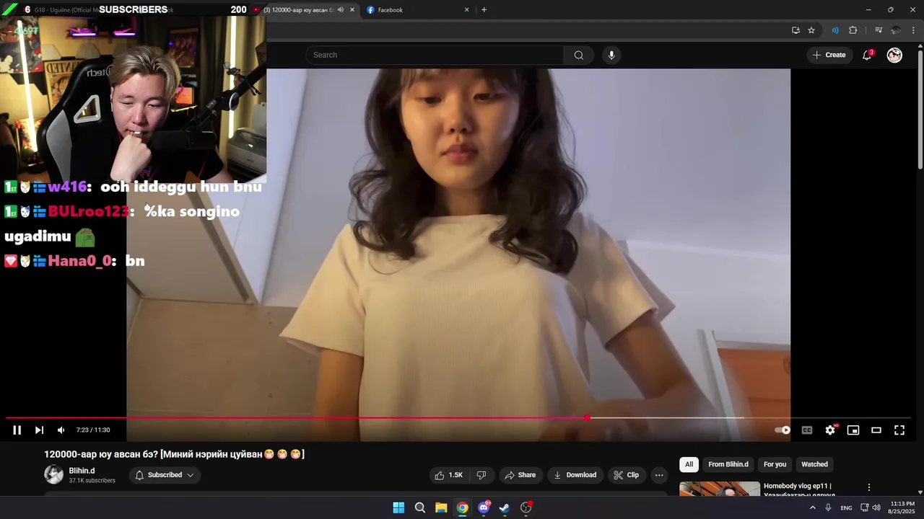Select the All filter chip

[689, 464]
